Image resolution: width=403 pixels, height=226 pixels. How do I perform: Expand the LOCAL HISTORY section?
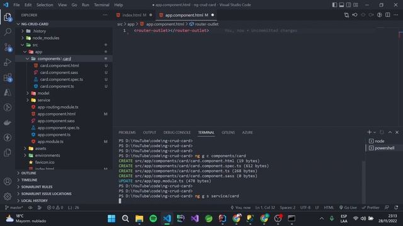(35, 201)
